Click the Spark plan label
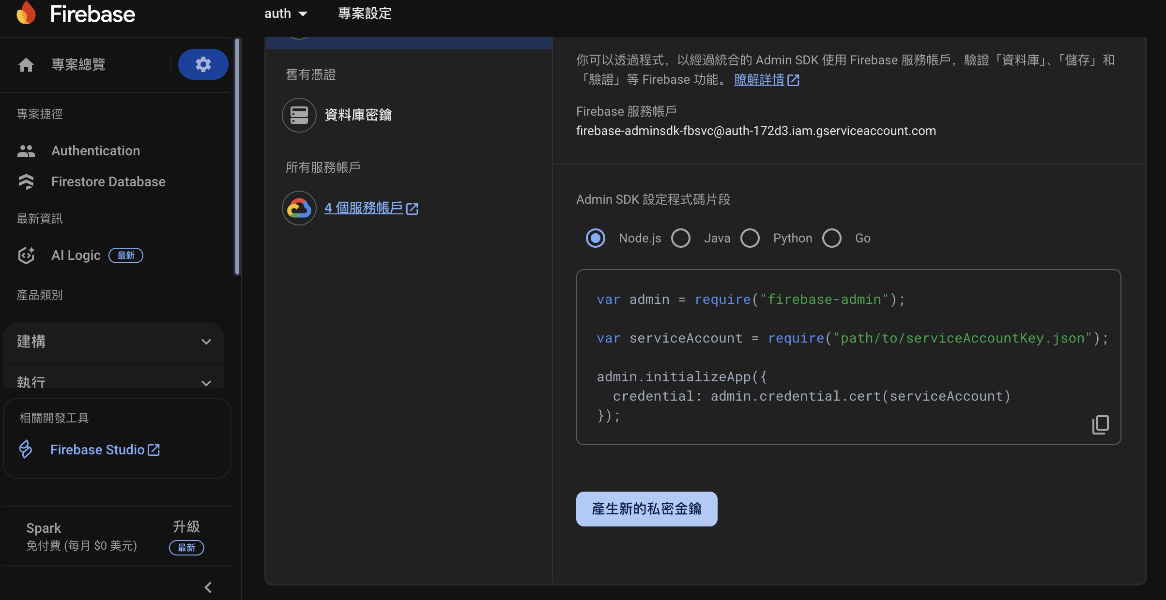The image size is (1166, 600). pyautogui.click(x=44, y=528)
